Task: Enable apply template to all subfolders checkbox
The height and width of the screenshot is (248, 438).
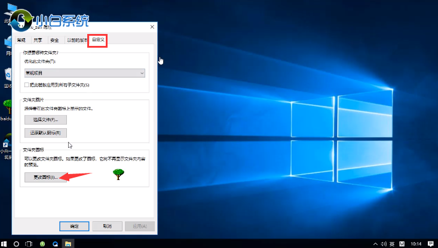Action: click(x=27, y=86)
